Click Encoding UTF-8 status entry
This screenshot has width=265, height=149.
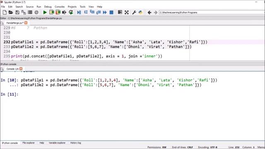point(208,147)
